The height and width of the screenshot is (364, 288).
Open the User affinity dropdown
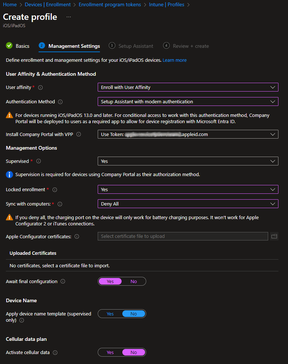pos(188,87)
